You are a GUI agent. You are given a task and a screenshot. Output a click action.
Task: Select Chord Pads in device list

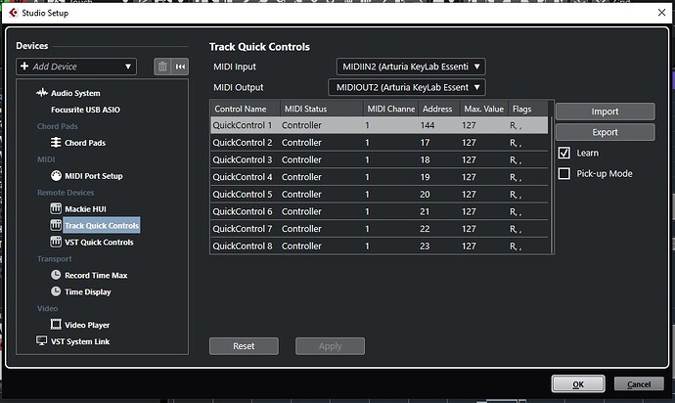(85, 143)
